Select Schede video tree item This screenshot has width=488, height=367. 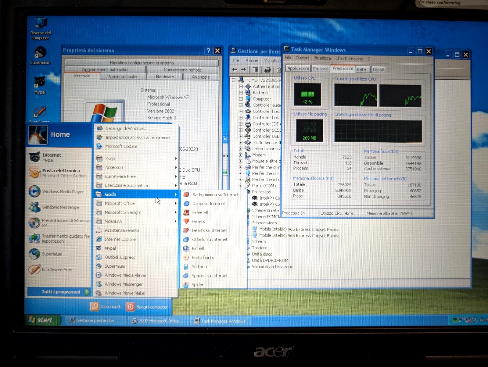(264, 223)
